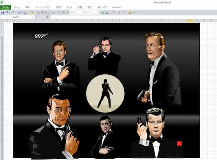Click the yellow round icon near toolbar end
This screenshot has height=160, width=217.
point(130,12)
